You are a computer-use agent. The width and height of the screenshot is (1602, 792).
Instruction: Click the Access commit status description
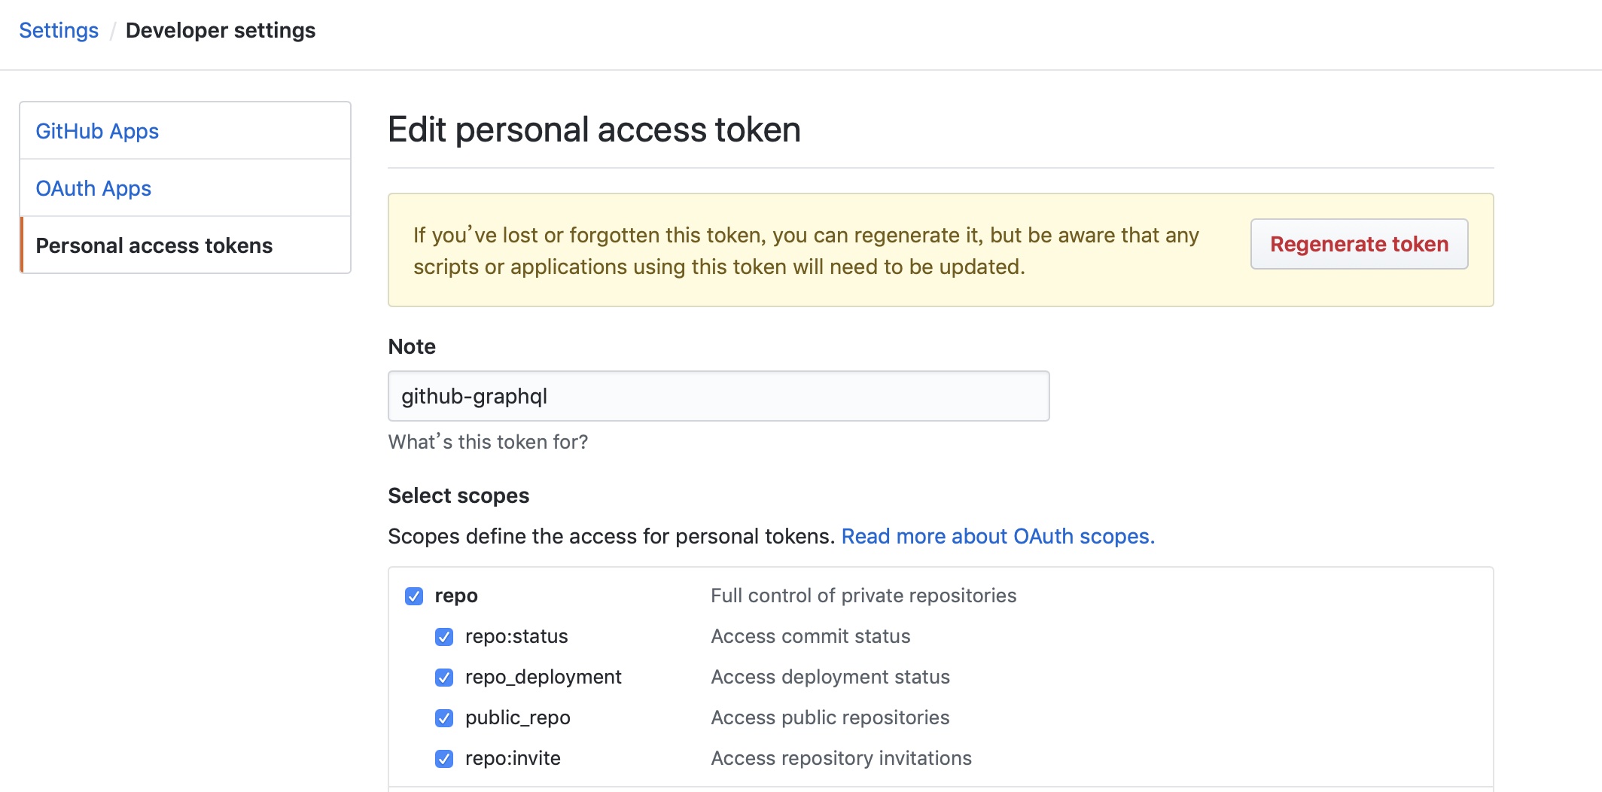tap(810, 636)
